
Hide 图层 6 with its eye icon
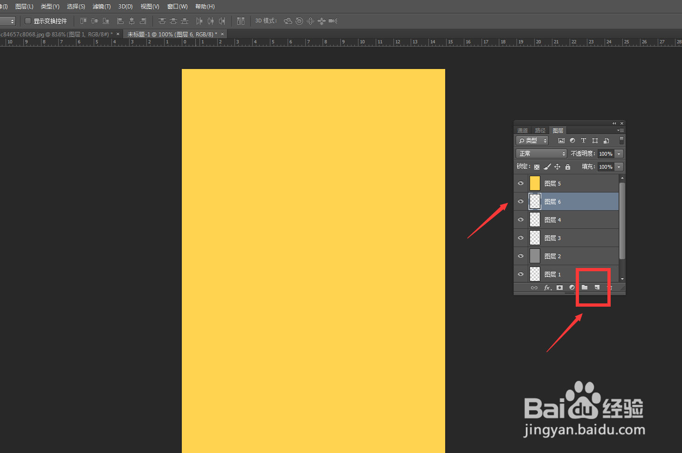(x=521, y=201)
